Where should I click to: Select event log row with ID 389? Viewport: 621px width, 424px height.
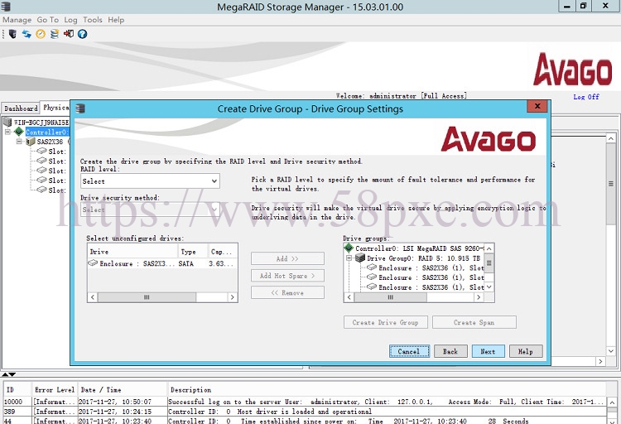click(305, 412)
